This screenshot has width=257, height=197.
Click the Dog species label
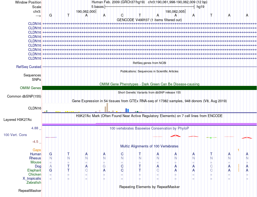(x=38, y=166)
